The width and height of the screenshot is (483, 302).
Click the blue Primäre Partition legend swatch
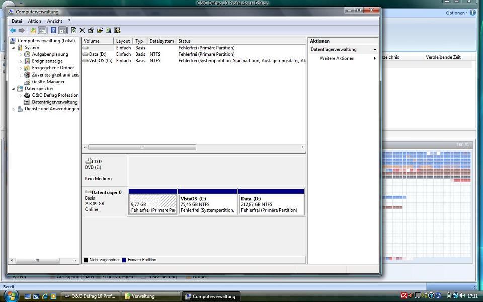(124, 260)
